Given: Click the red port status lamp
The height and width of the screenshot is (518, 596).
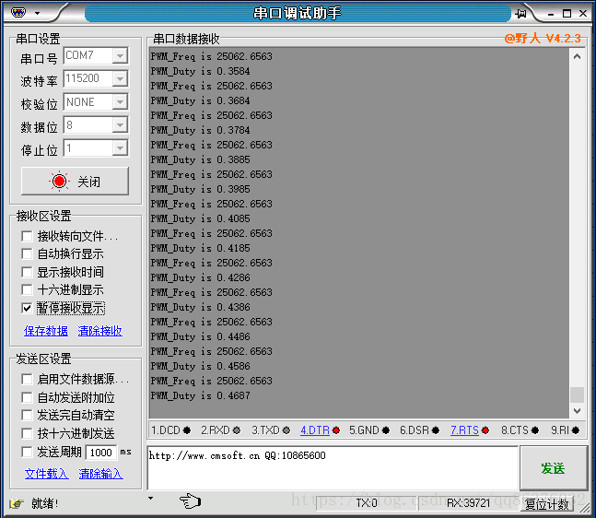Looking at the screenshot, I should 59,182.
